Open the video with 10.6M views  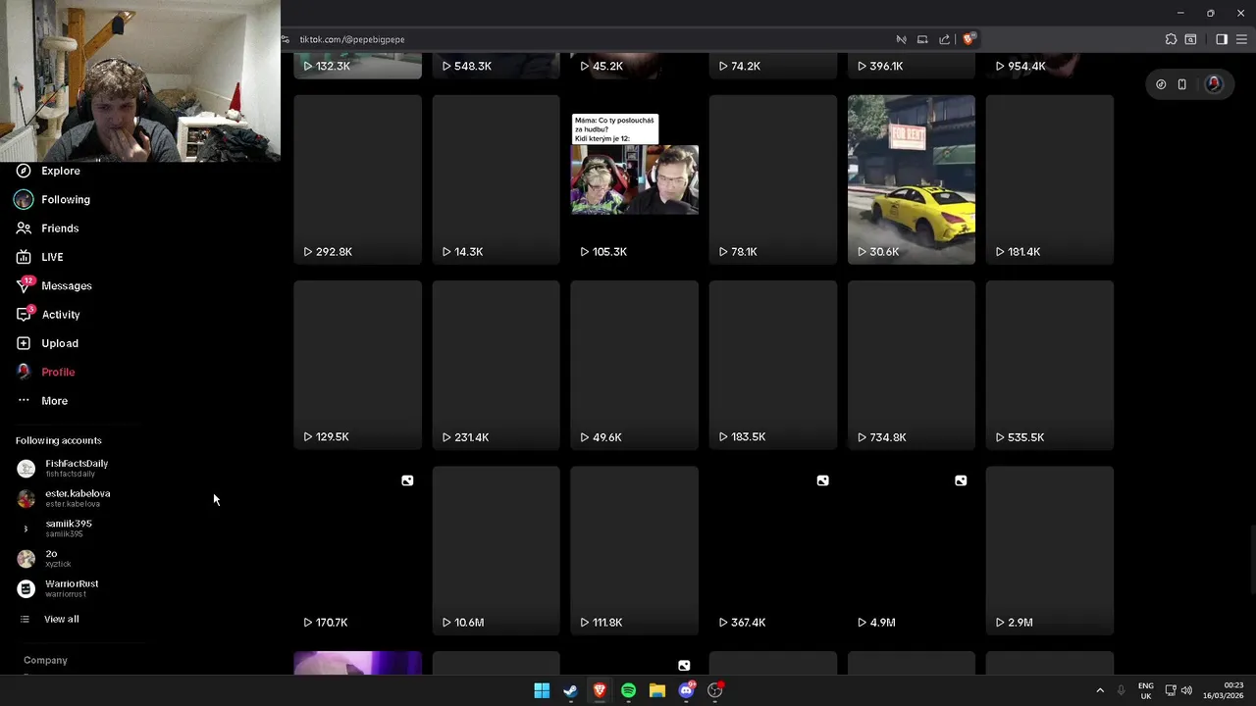[x=496, y=550]
